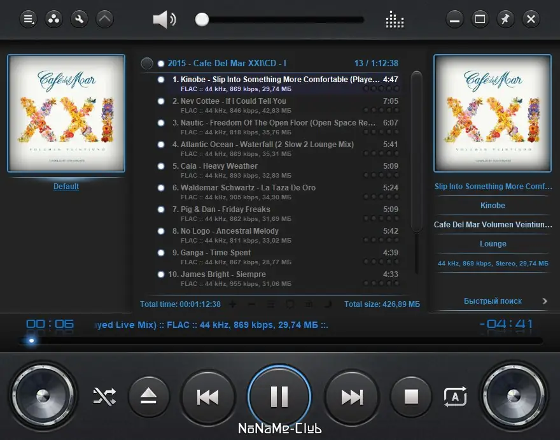Screen dimensions: 560x440
Task: Click the right album cover thumbnail
Action: pos(493,113)
